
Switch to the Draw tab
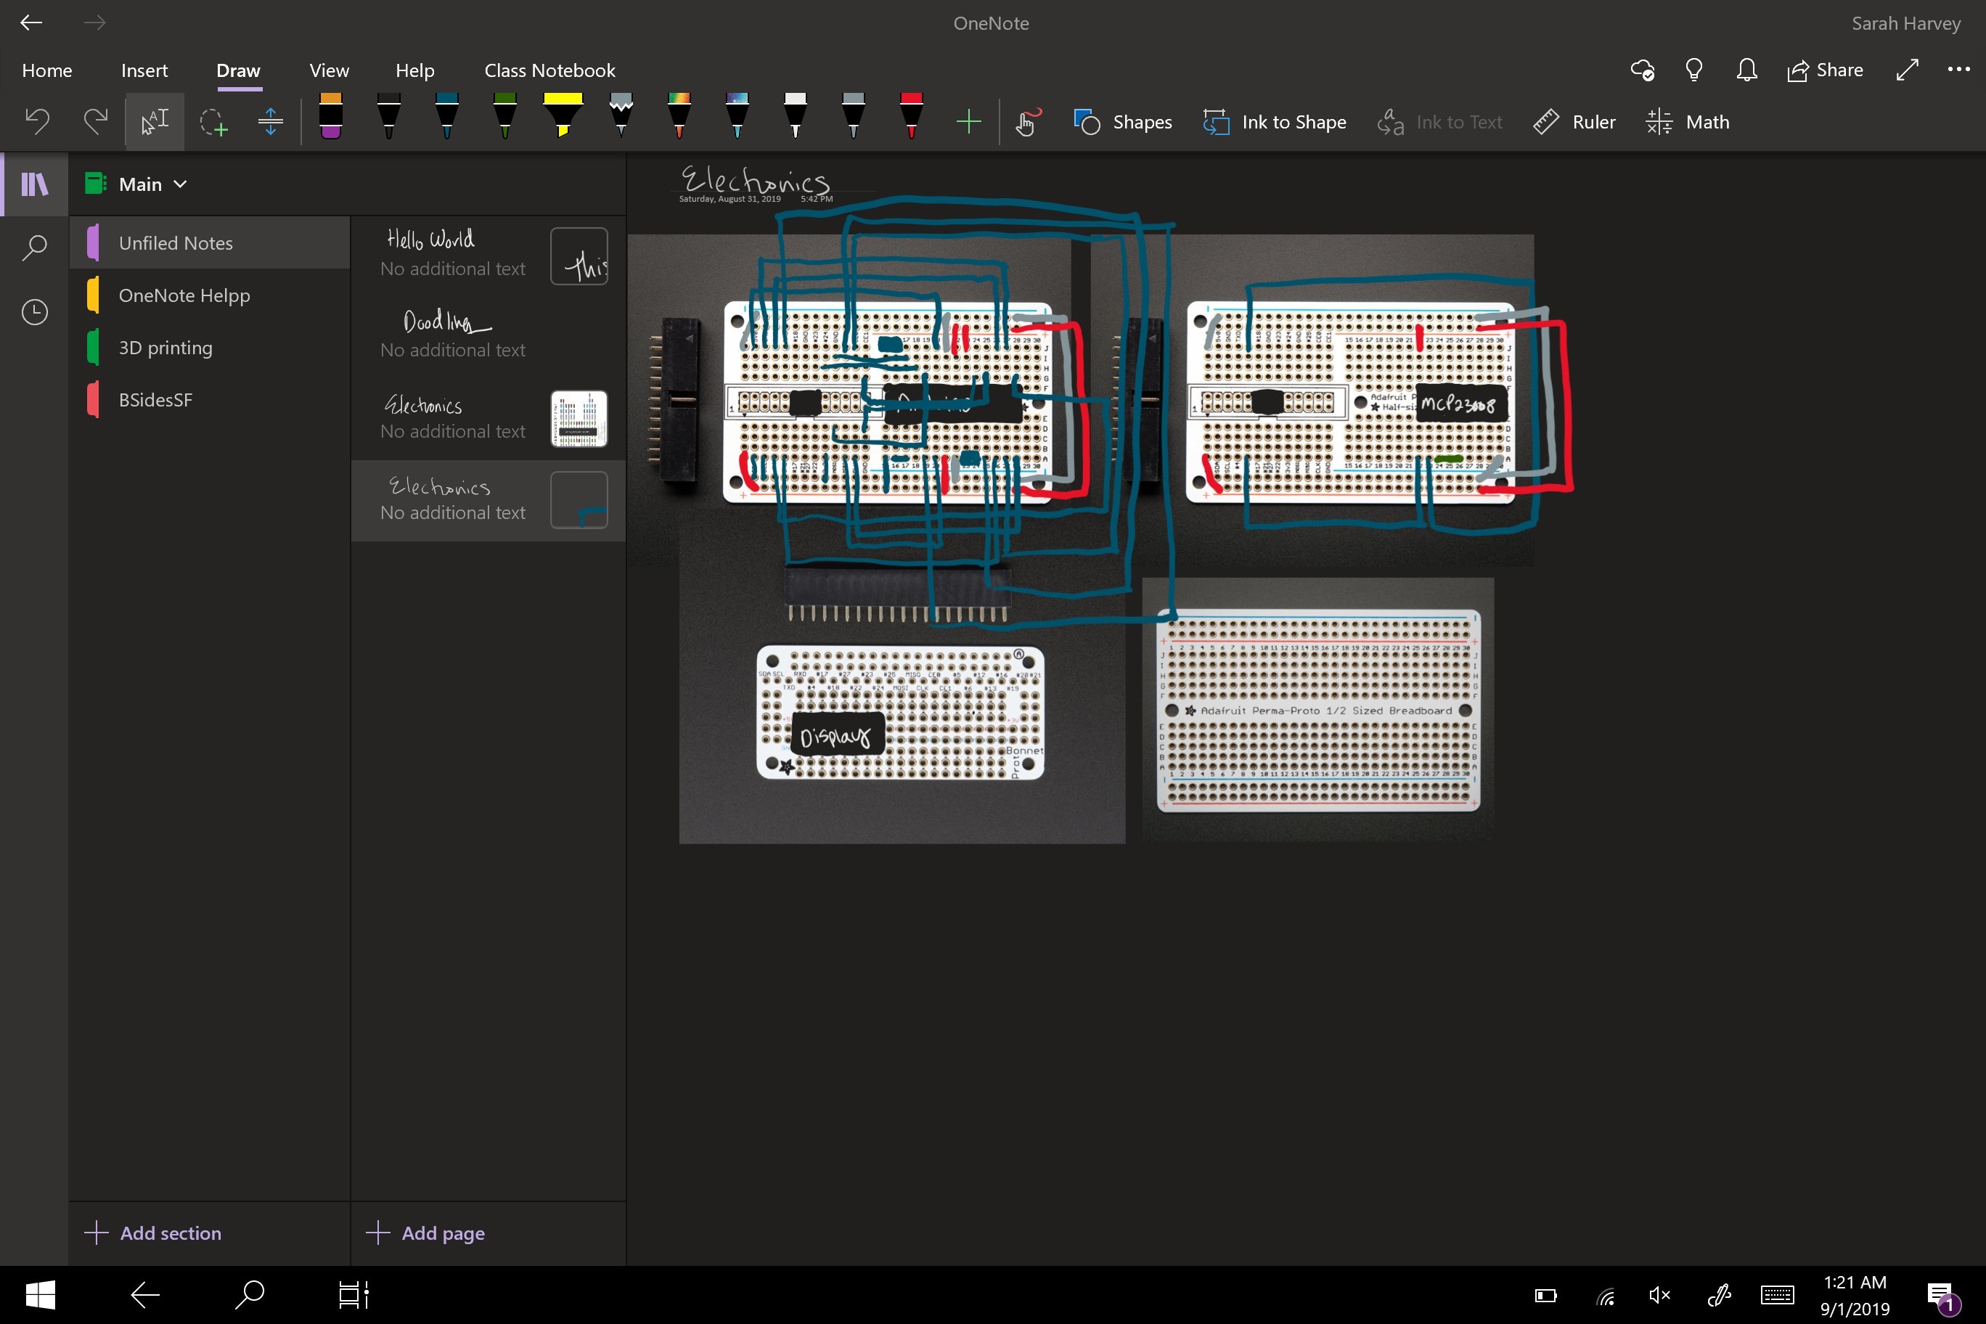click(238, 70)
